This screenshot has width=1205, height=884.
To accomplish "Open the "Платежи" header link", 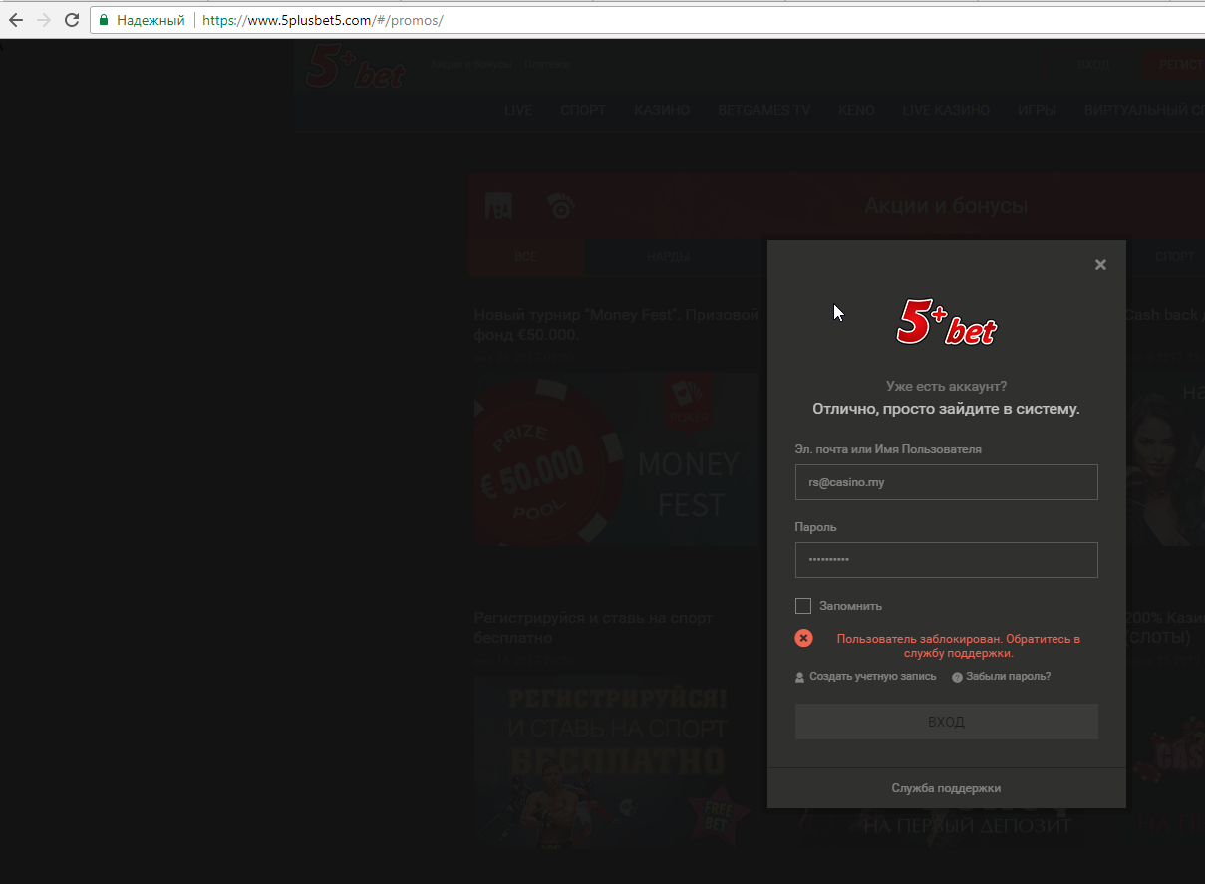I will point(547,65).
